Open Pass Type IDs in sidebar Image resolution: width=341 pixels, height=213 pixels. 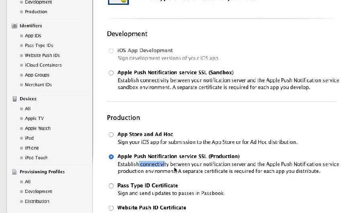(39, 45)
